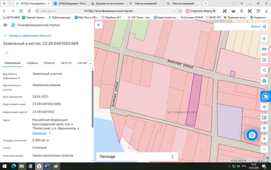Open the Части ЗУ tab

(66, 63)
